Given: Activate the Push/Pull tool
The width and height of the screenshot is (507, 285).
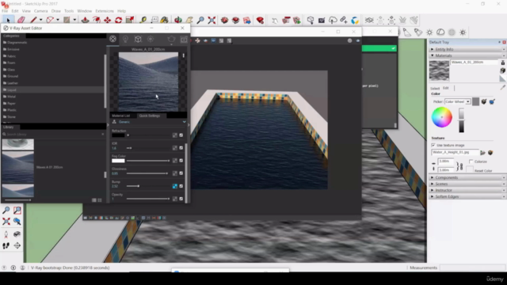Looking at the screenshot, I should click(85, 20).
